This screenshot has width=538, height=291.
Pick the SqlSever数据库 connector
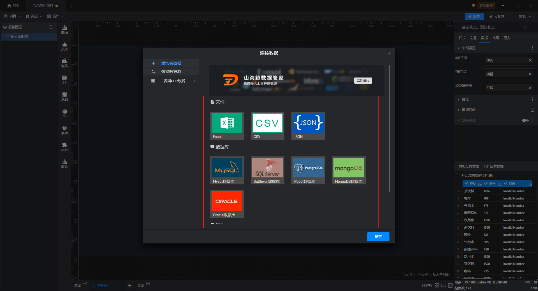(x=268, y=170)
